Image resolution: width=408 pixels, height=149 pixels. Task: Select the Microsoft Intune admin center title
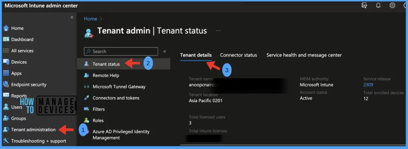(x=41, y=6)
